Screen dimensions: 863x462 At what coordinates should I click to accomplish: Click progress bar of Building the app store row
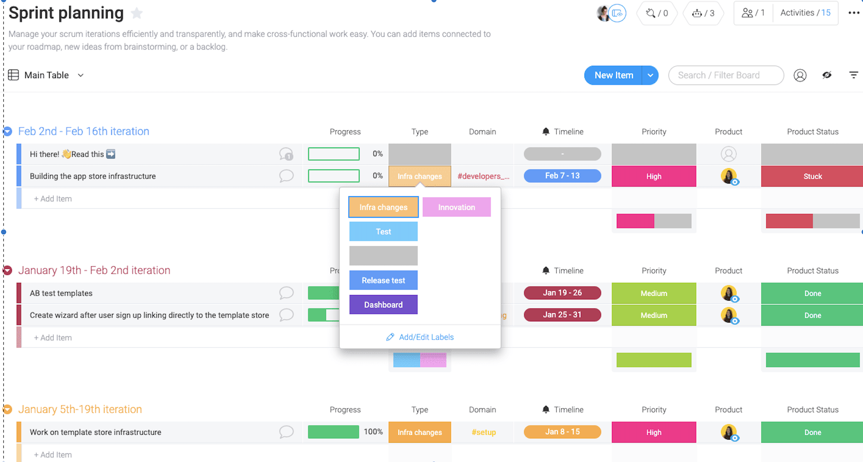pos(334,176)
